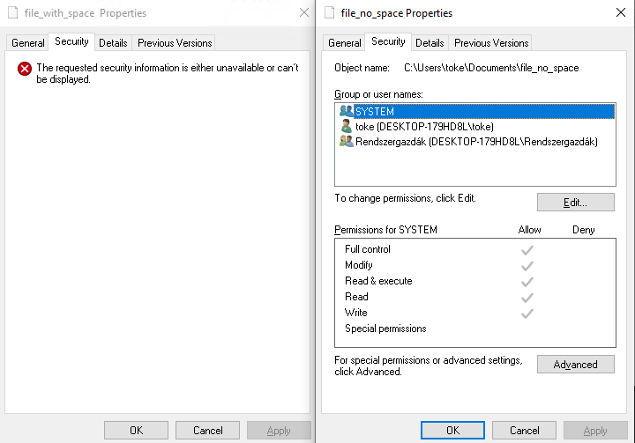Click the Rendszergazdák group icon
Image resolution: width=635 pixels, height=443 pixels.
[346, 142]
